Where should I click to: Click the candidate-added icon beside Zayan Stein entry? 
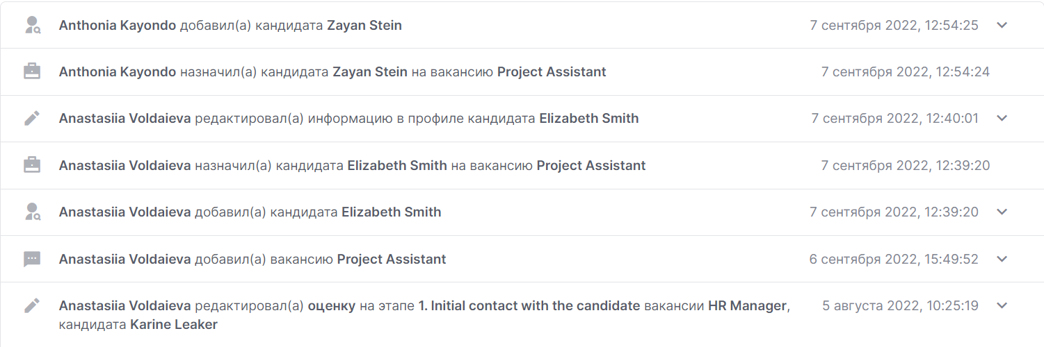coord(32,26)
